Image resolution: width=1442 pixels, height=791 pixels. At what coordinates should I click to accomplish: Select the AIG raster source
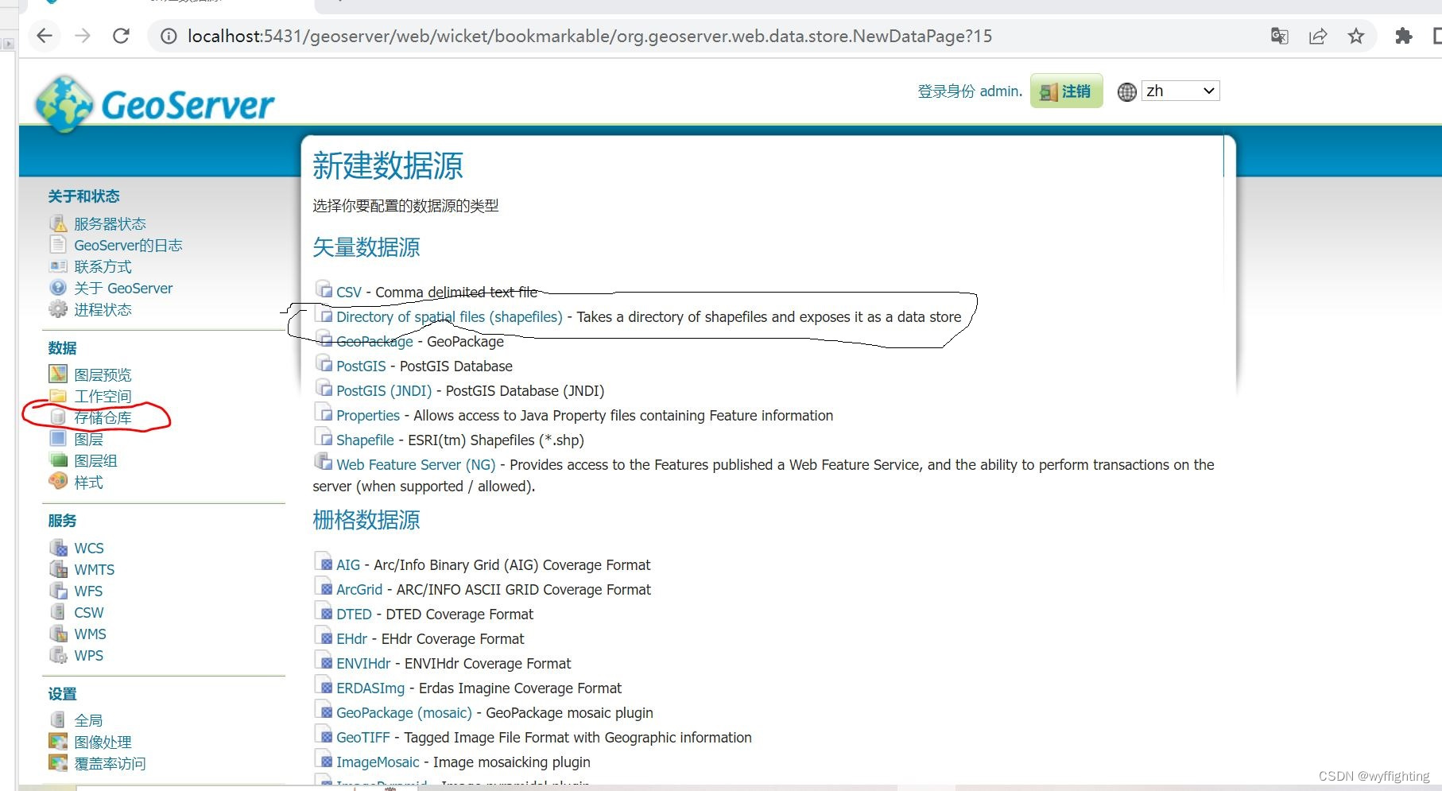point(348,564)
